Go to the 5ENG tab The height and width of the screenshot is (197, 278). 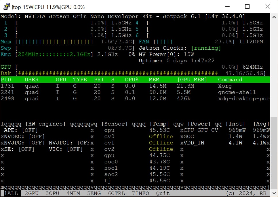[x=94, y=193]
